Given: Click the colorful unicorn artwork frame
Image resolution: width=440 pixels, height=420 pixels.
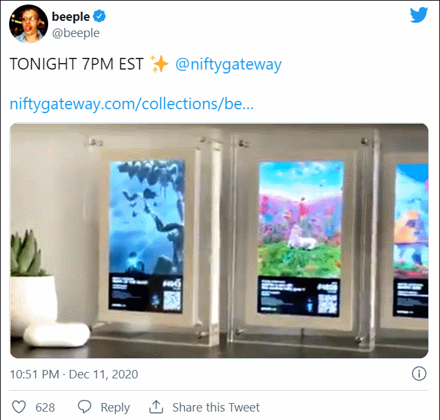Looking at the screenshot, I should coord(301,237).
